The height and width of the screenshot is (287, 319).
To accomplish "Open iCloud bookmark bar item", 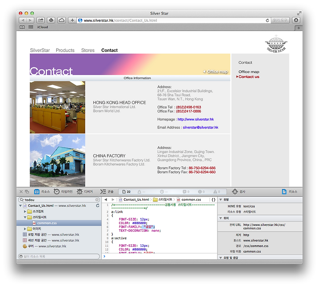I will tap(43, 27).
